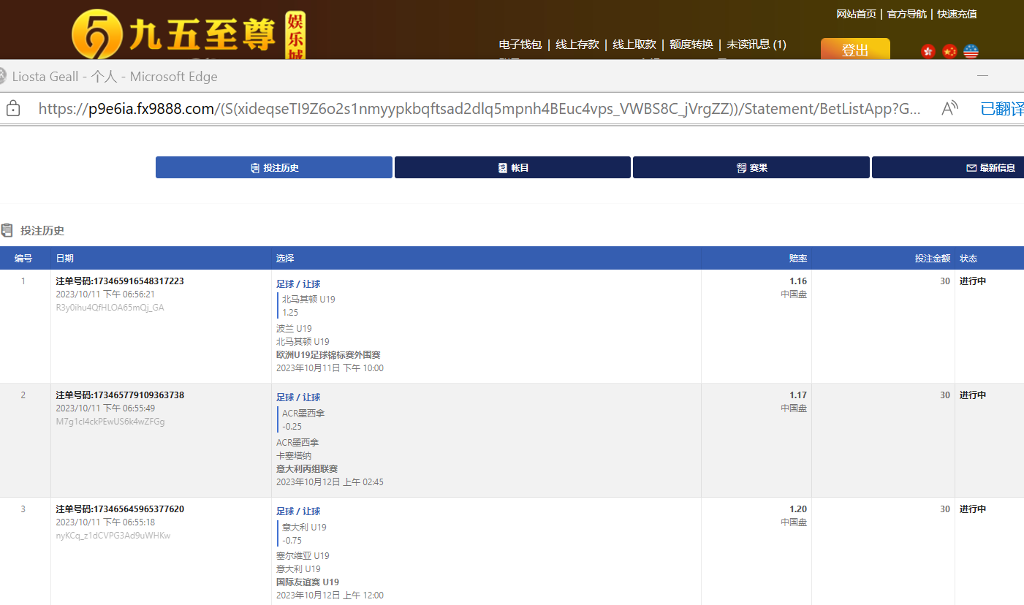
Task: Click the 投注金额 column header
Action: pos(933,259)
